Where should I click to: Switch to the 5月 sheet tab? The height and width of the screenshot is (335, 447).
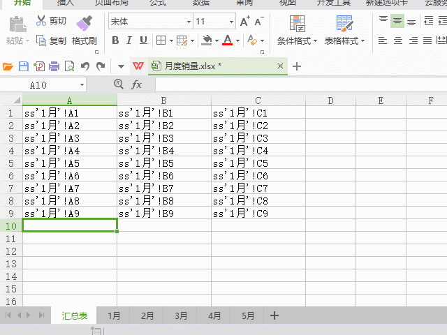(x=248, y=315)
